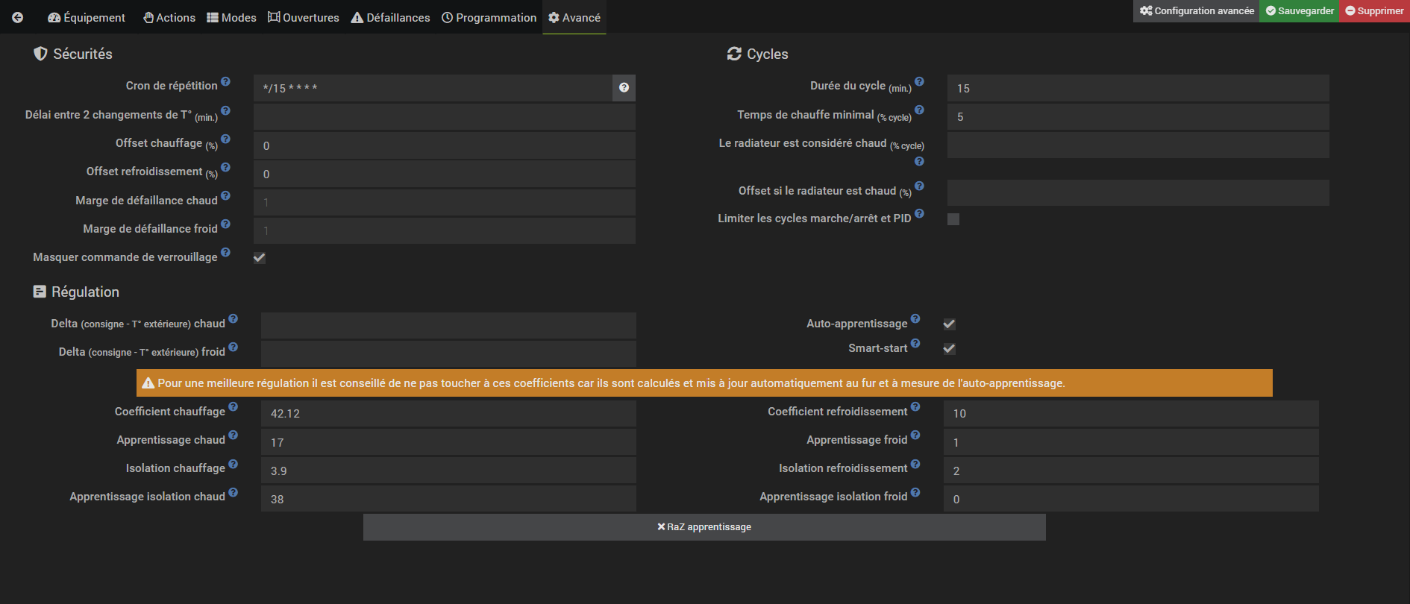Toggle the Smart-start checkbox
Image resolution: width=1410 pixels, height=604 pixels.
click(x=949, y=349)
